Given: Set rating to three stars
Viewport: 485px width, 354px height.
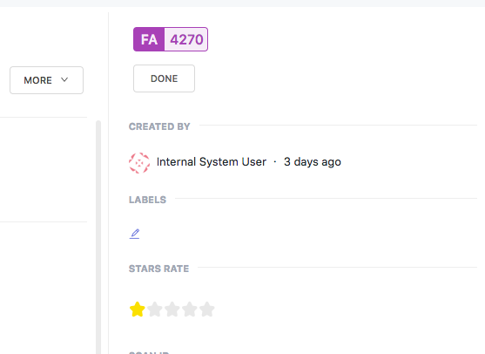Looking at the screenshot, I should click(x=172, y=310).
